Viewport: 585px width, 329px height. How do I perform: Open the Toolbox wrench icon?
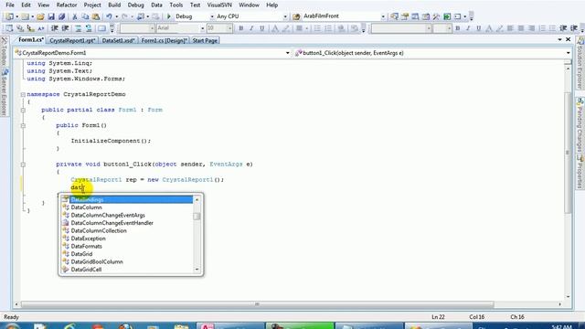(436, 16)
